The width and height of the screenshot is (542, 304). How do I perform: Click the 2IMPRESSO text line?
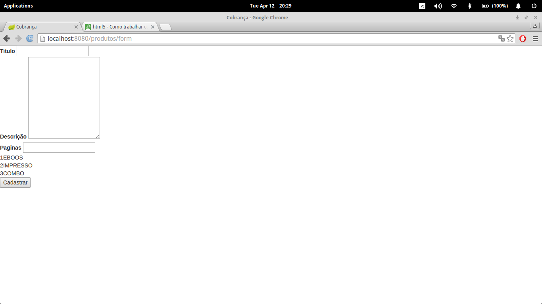[16, 165]
